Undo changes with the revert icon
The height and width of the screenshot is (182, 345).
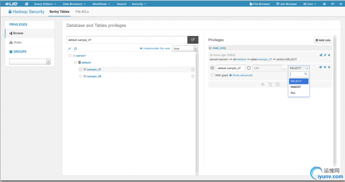[270, 84]
